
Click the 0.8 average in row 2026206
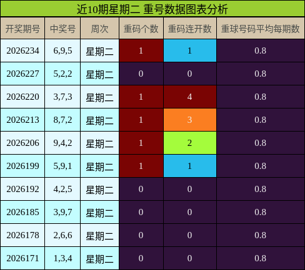261,143
